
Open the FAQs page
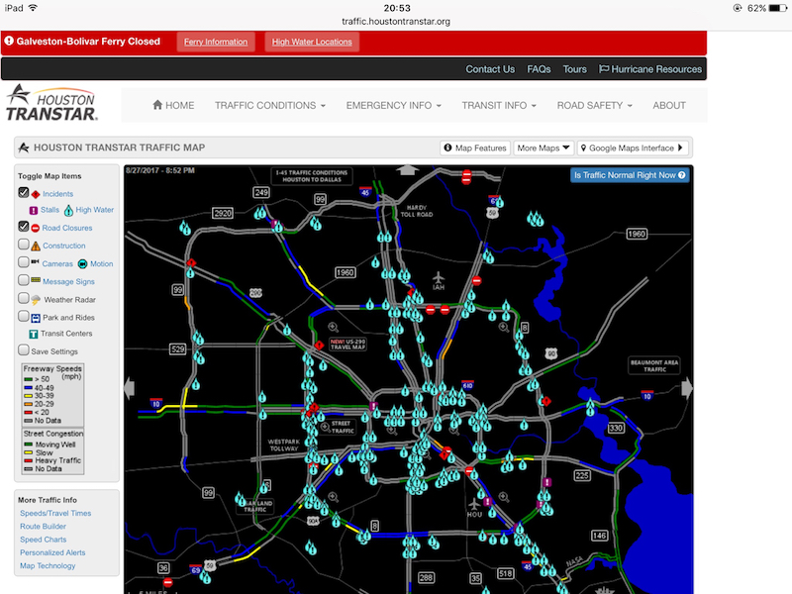pyautogui.click(x=539, y=69)
